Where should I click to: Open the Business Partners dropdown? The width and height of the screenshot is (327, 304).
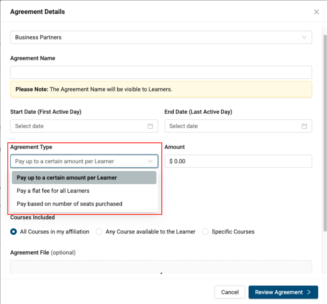coord(161,37)
